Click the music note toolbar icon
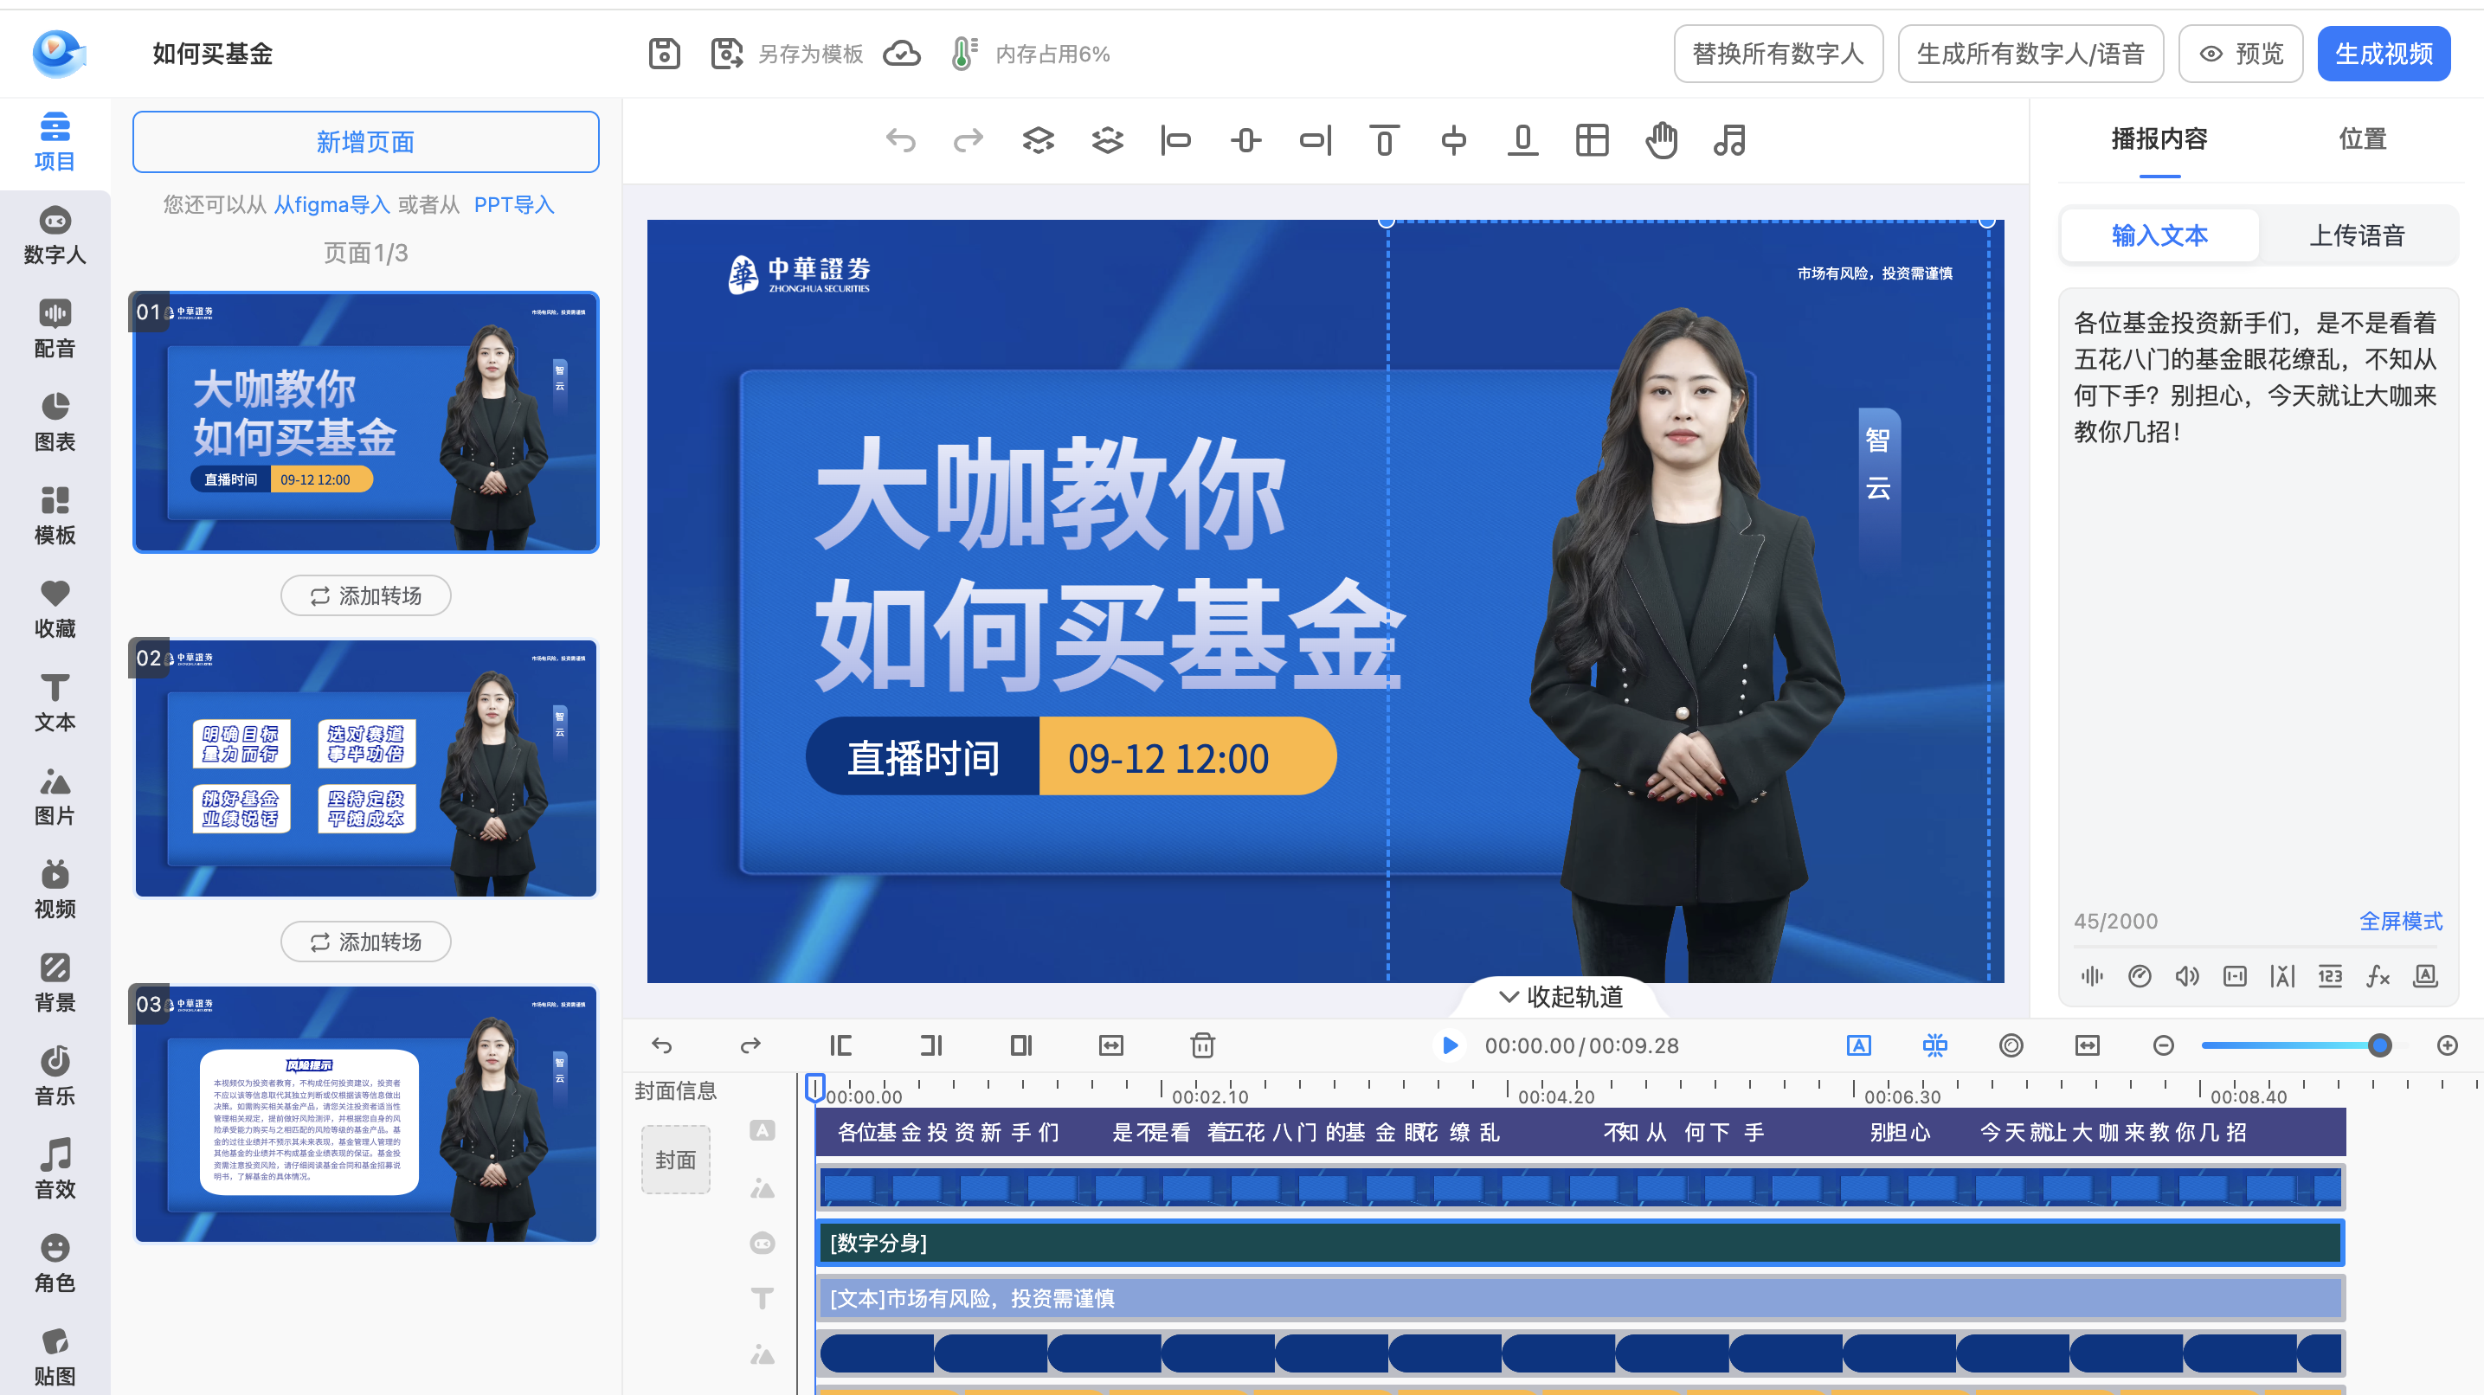Image resolution: width=2484 pixels, height=1395 pixels. click(1729, 141)
